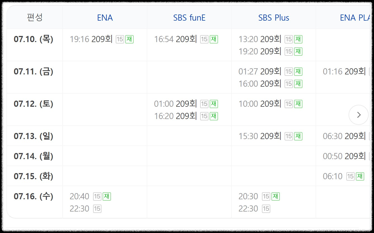
Task: Click the 15 rating badge for the 01:27 broadcast
Action: pos(288,71)
